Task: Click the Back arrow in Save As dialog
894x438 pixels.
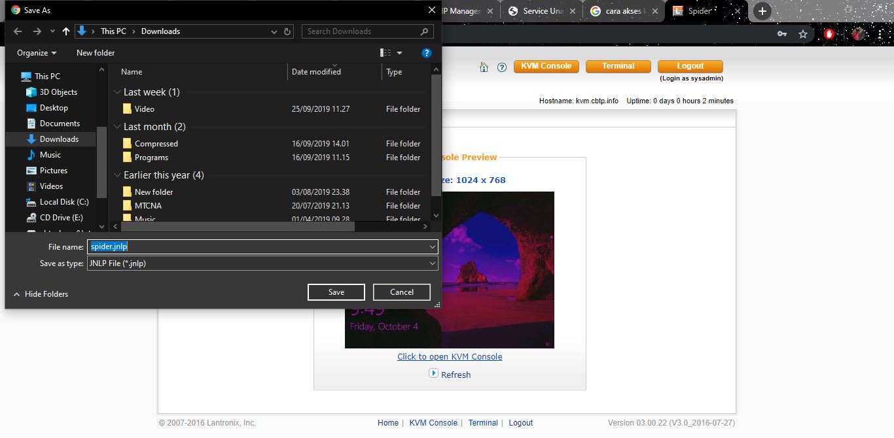Action: coord(18,31)
